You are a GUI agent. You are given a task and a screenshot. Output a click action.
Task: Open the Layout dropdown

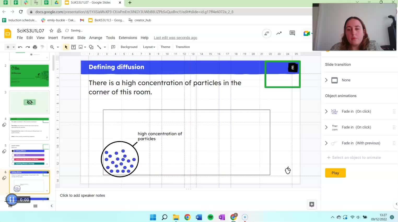click(149, 47)
